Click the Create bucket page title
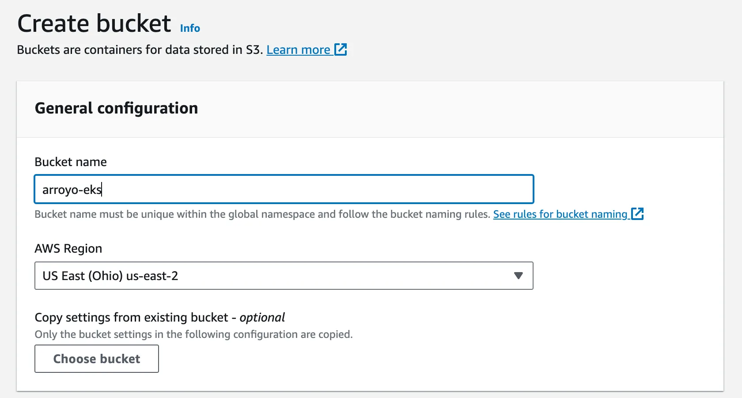The width and height of the screenshot is (742, 398). tap(94, 23)
